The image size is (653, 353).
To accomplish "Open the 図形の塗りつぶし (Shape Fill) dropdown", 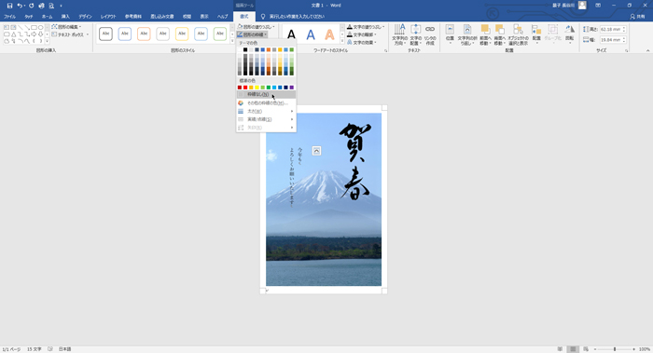I will pyautogui.click(x=257, y=27).
